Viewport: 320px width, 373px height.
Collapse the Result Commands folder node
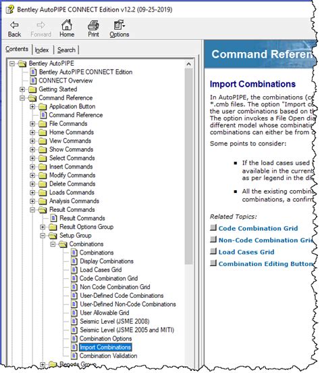point(32,210)
